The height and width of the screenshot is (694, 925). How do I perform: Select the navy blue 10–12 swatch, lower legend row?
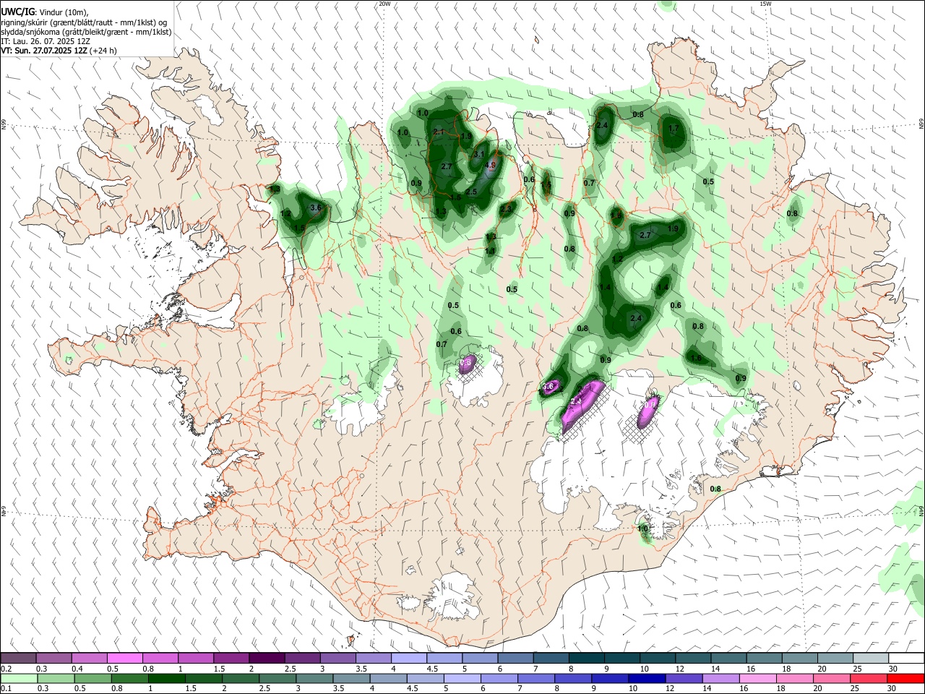pyautogui.click(x=645, y=678)
